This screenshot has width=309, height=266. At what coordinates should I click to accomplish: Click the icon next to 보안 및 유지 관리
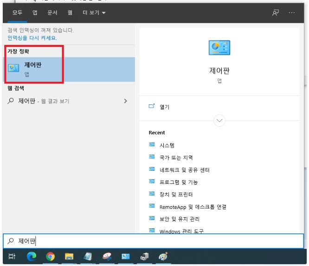(152, 218)
